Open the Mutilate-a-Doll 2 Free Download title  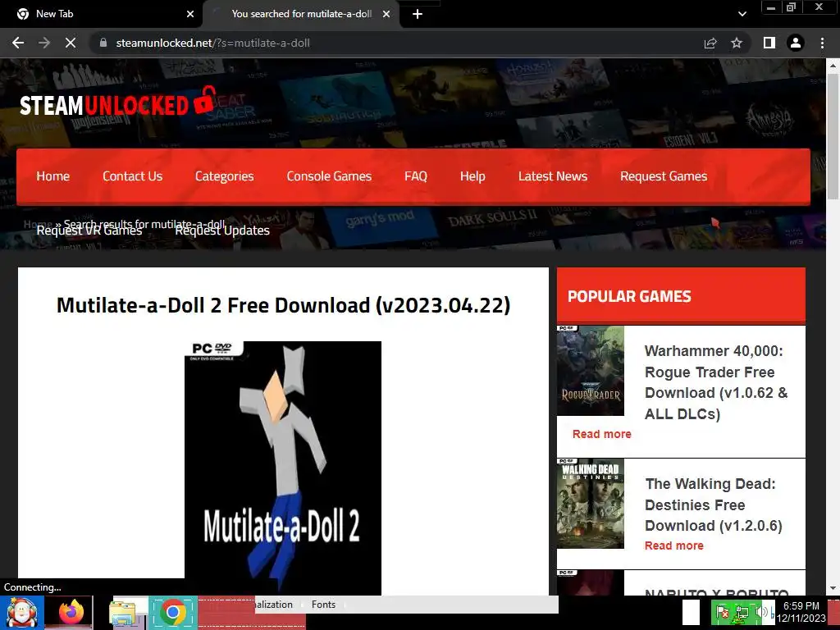click(x=283, y=305)
